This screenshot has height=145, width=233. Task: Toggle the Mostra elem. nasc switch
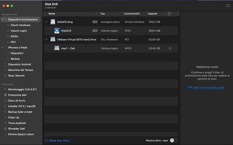(x=173, y=140)
